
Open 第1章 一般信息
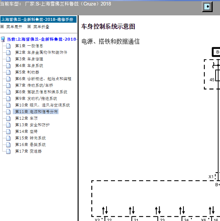pos(29,46)
